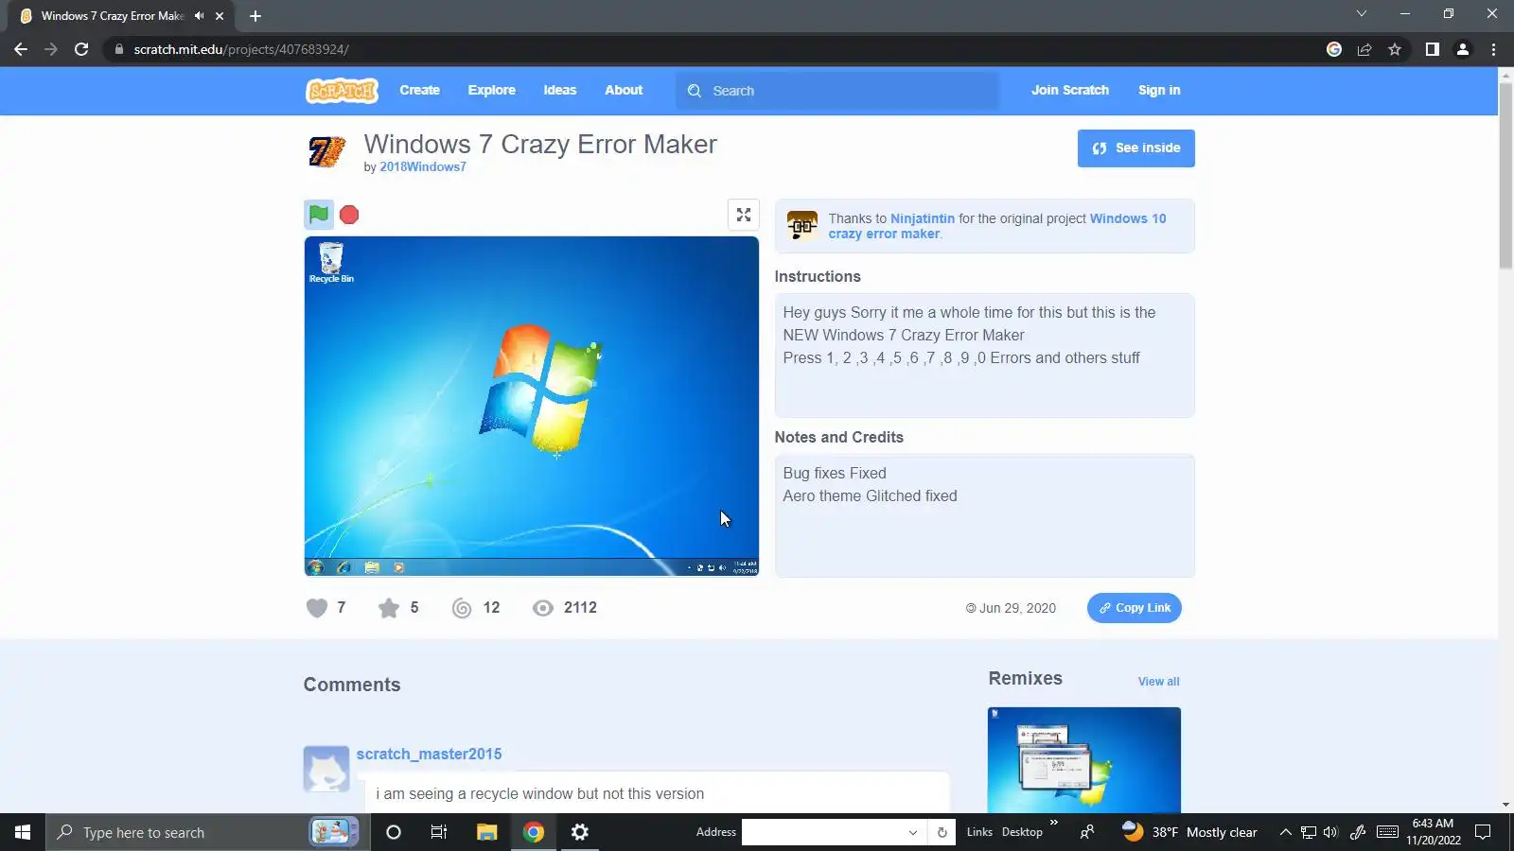Open a new browser tab
1514x851 pixels.
coord(255,16)
